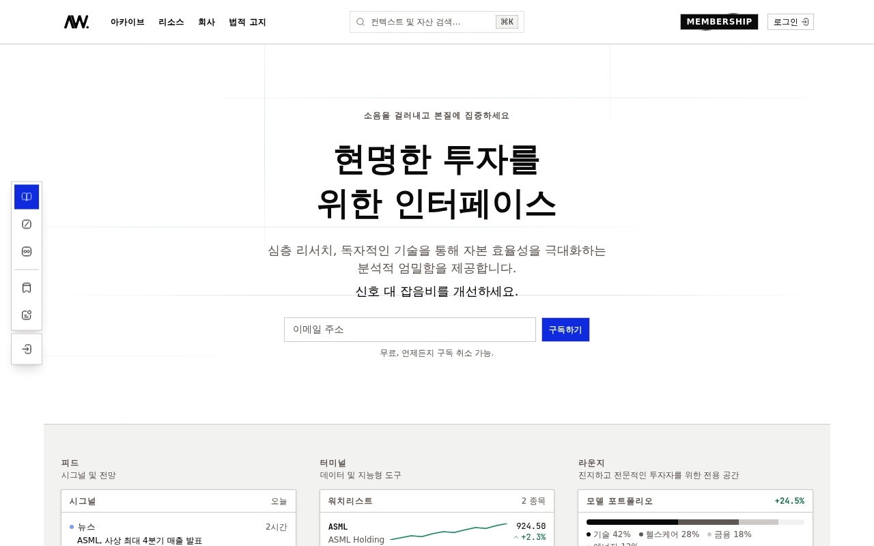874x546 pixels.
Task: Open the 회사 menu
Action: [206, 22]
